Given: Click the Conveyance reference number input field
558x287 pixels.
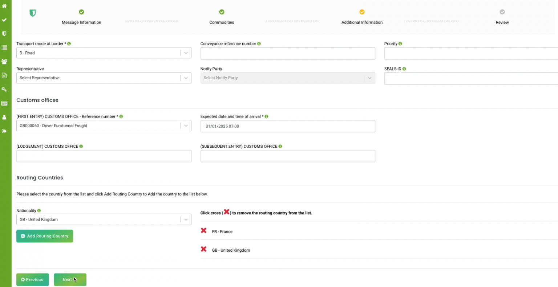Looking at the screenshot, I should point(288,53).
